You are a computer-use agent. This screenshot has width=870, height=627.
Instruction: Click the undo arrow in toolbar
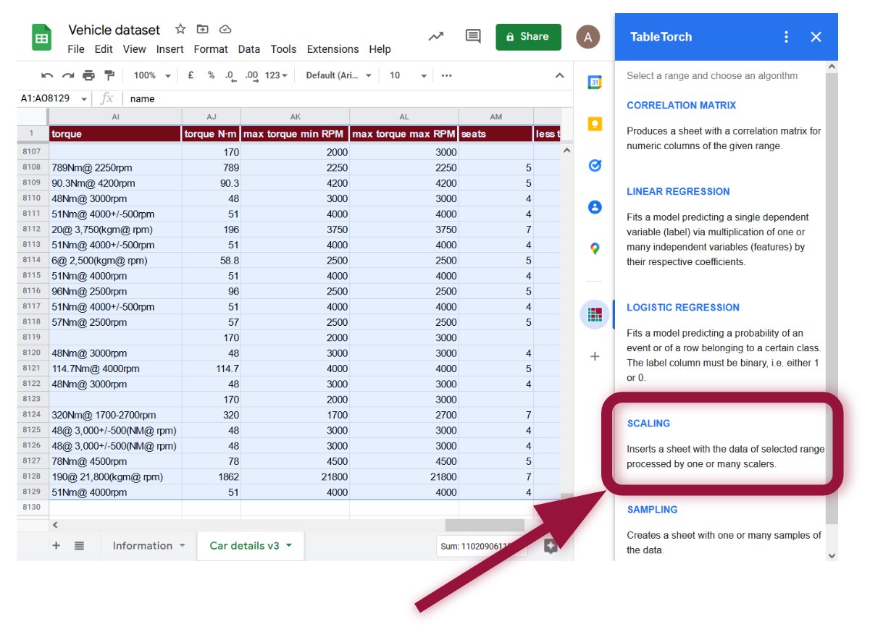tap(47, 75)
